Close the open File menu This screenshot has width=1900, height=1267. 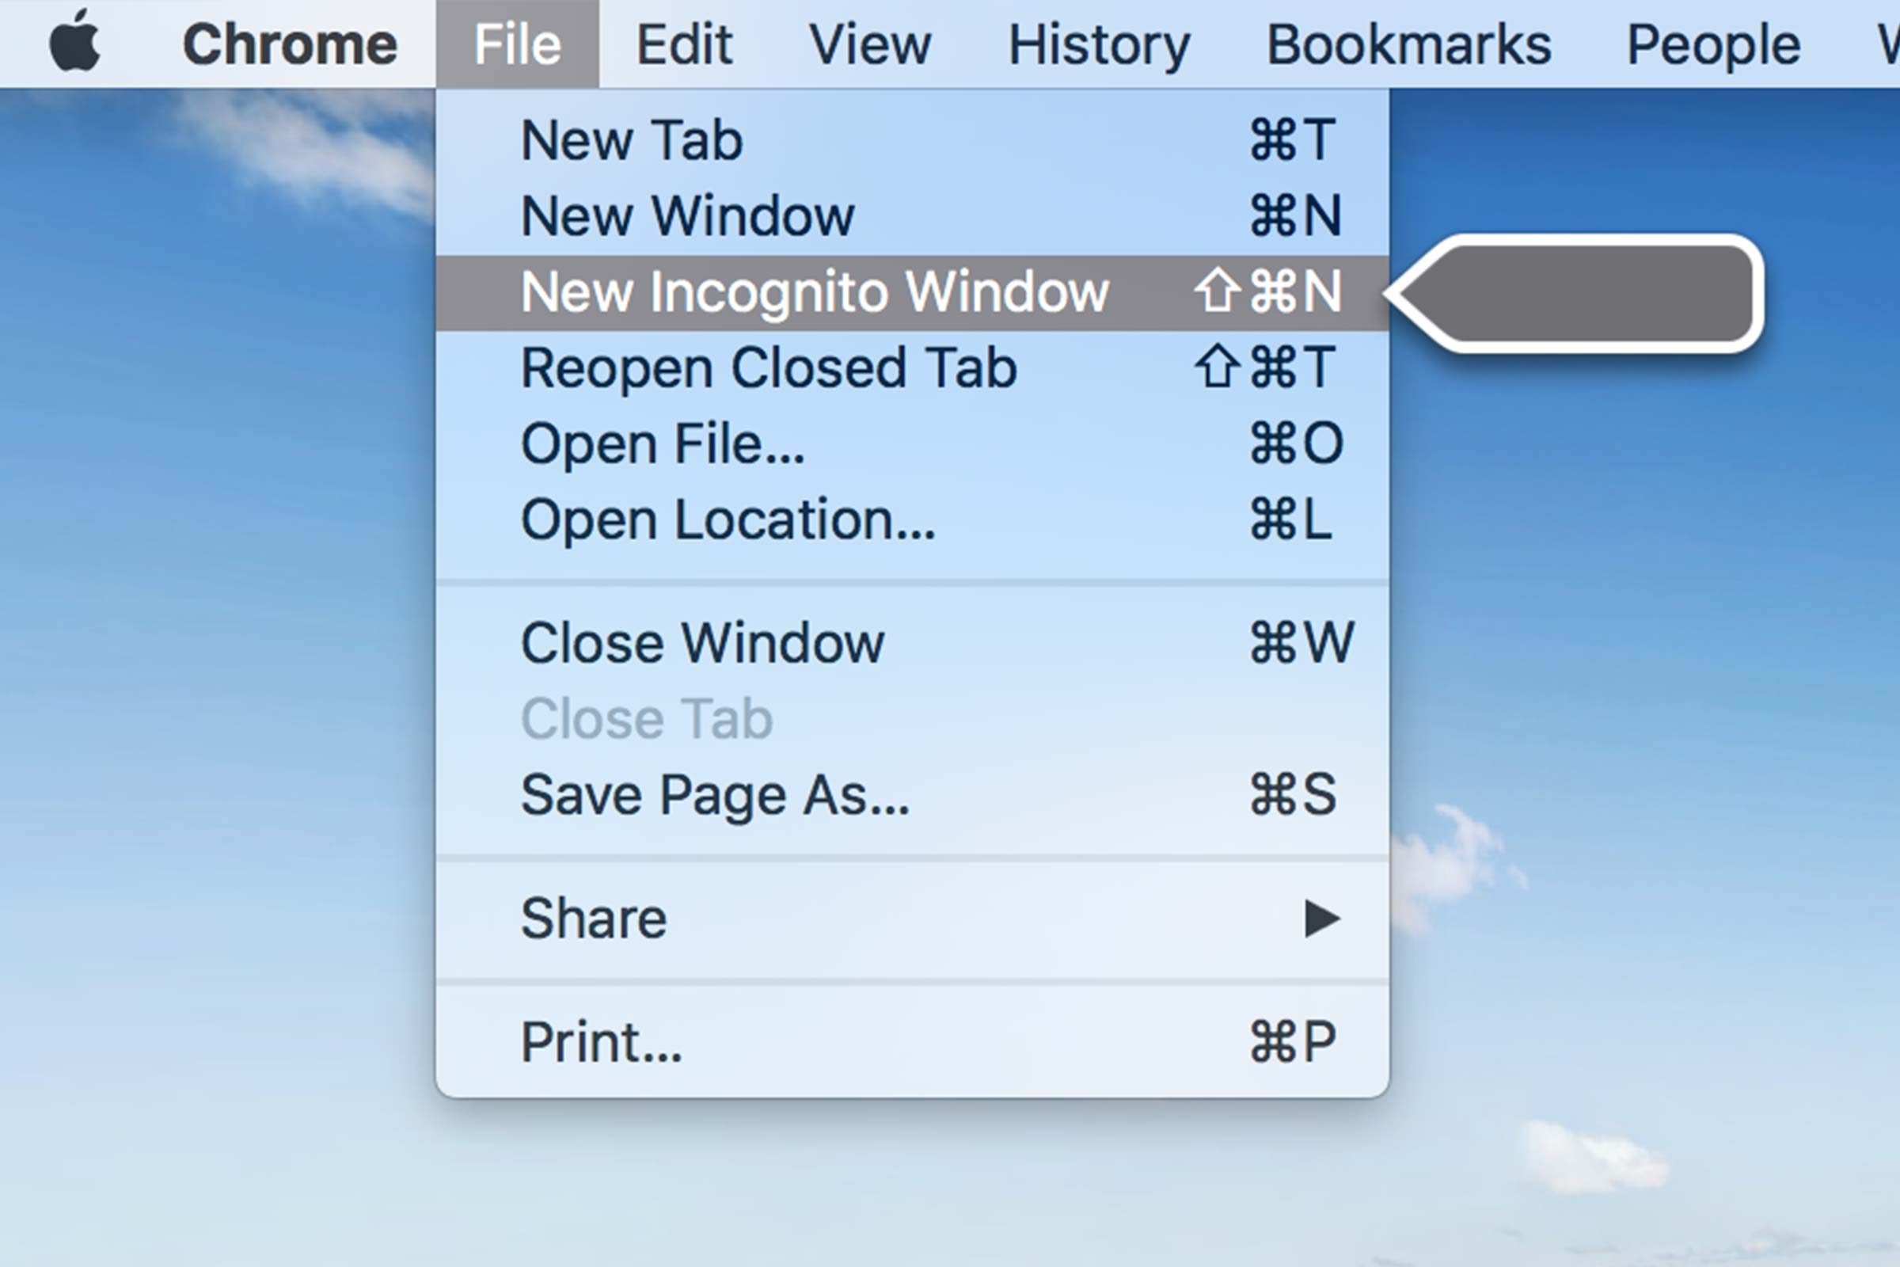[x=517, y=44]
